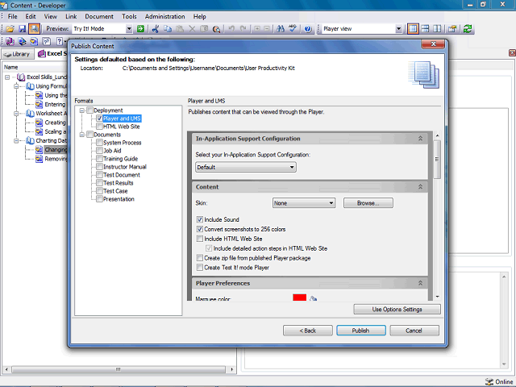
Task: Open the Edit menu
Action: pos(31,16)
